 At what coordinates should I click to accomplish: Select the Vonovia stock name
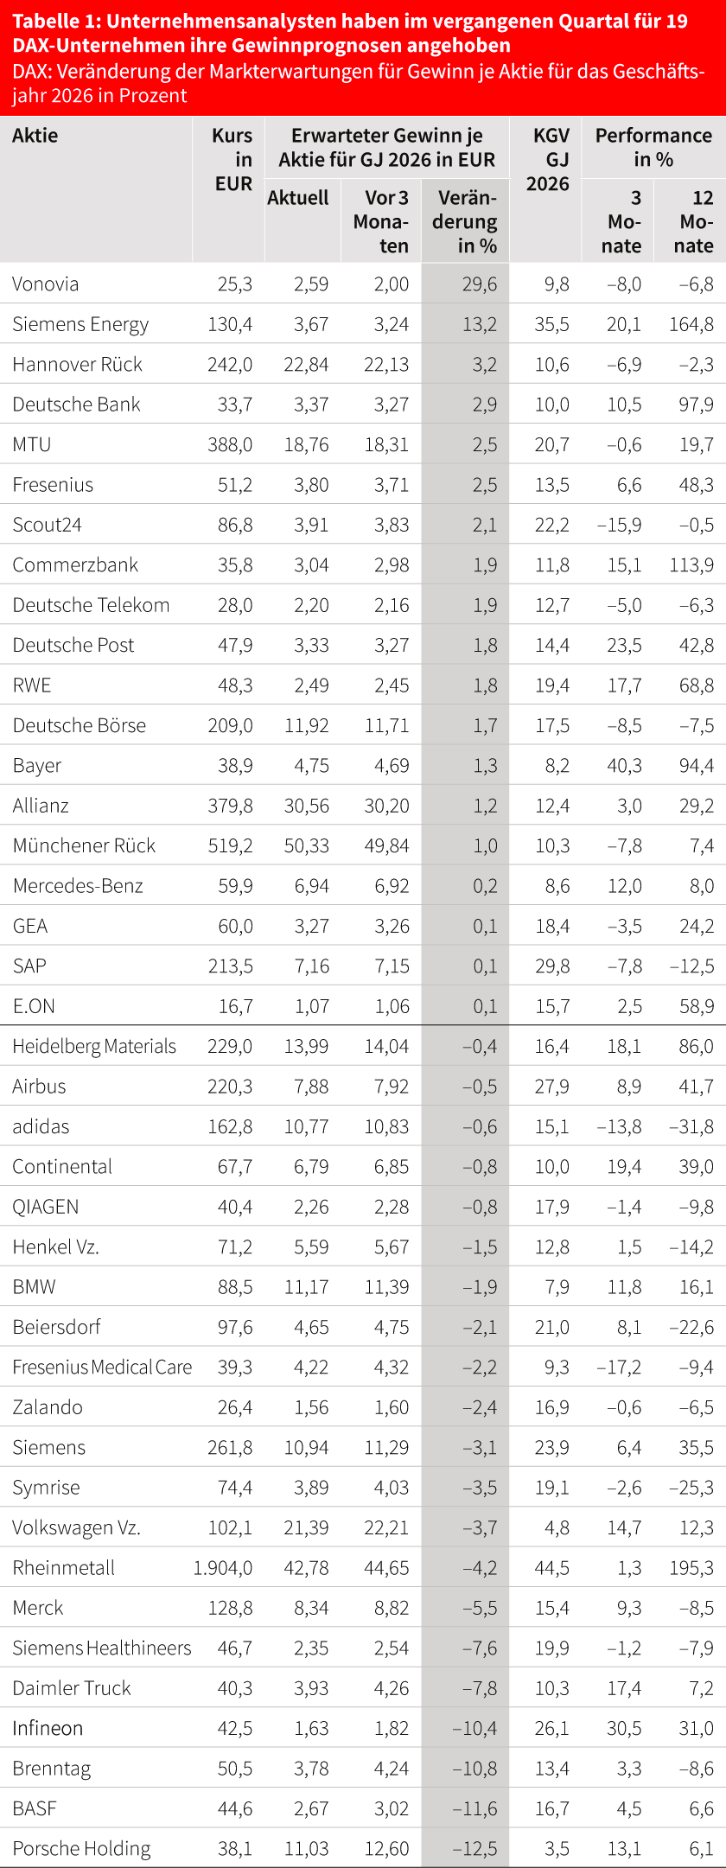[46, 284]
